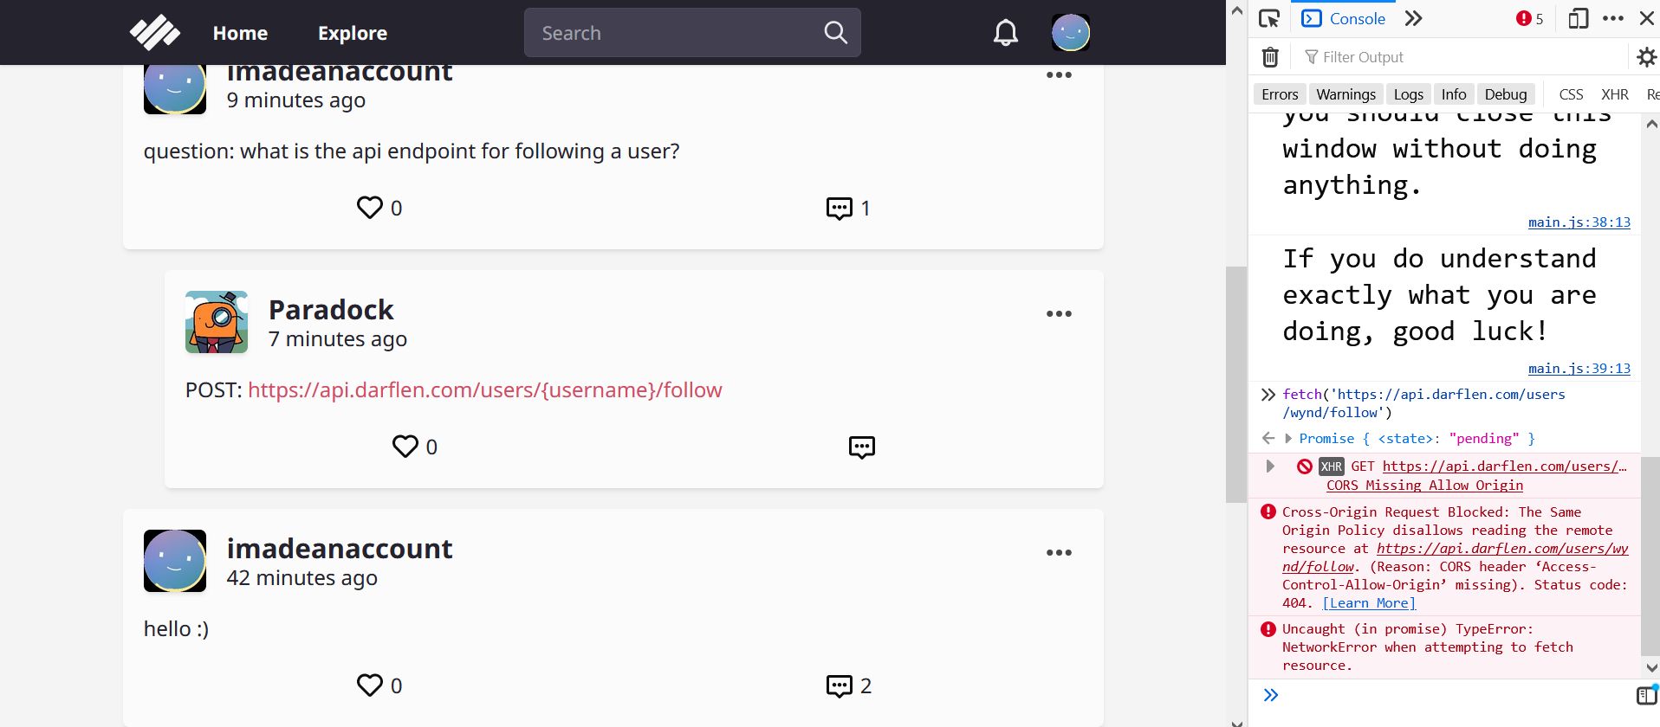This screenshot has height=727, width=1660.
Task: Open devtools customize ellipsis menu
Action: pos(1613,19)
